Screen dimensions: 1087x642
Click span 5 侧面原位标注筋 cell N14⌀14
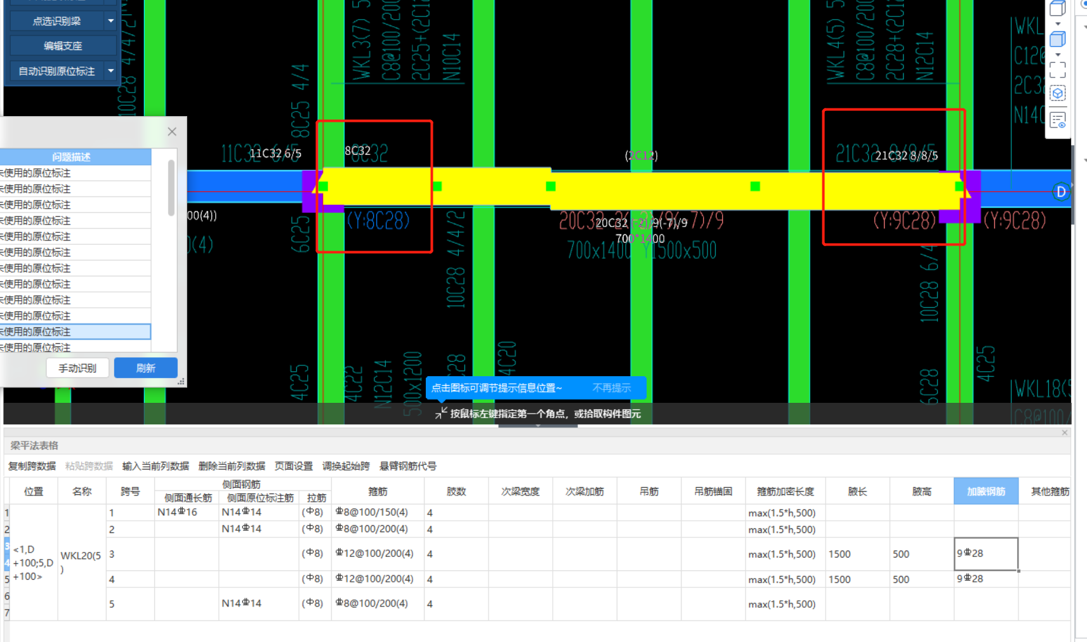(259, 603)
